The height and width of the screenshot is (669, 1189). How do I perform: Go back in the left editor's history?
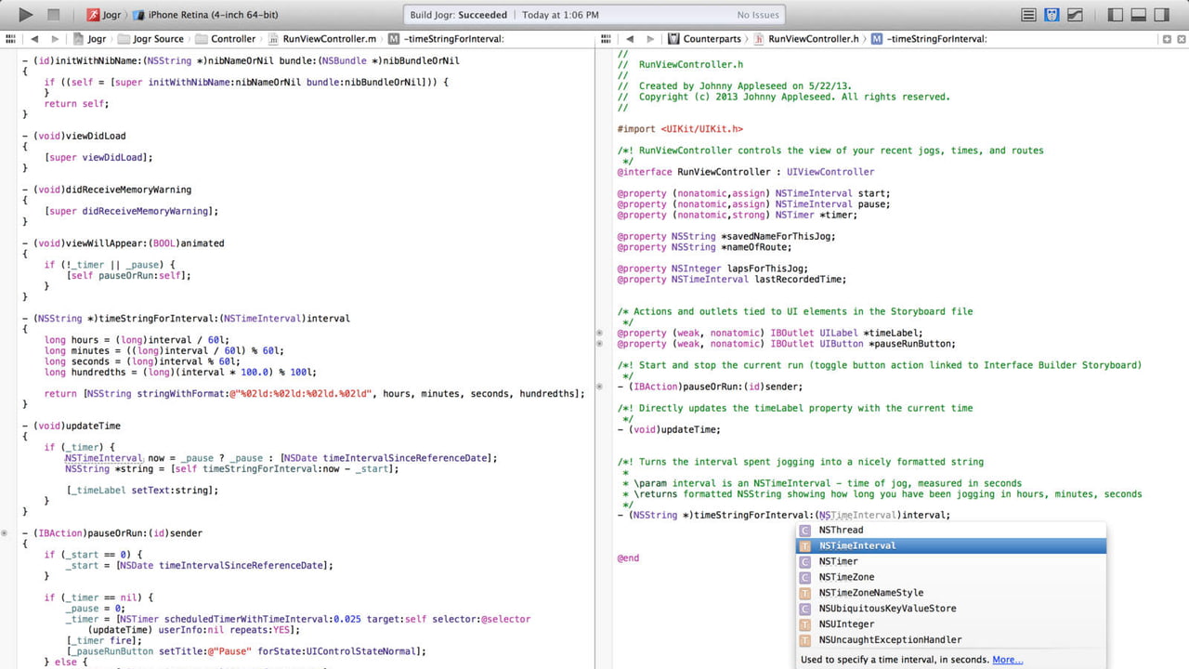pos(34,39)
